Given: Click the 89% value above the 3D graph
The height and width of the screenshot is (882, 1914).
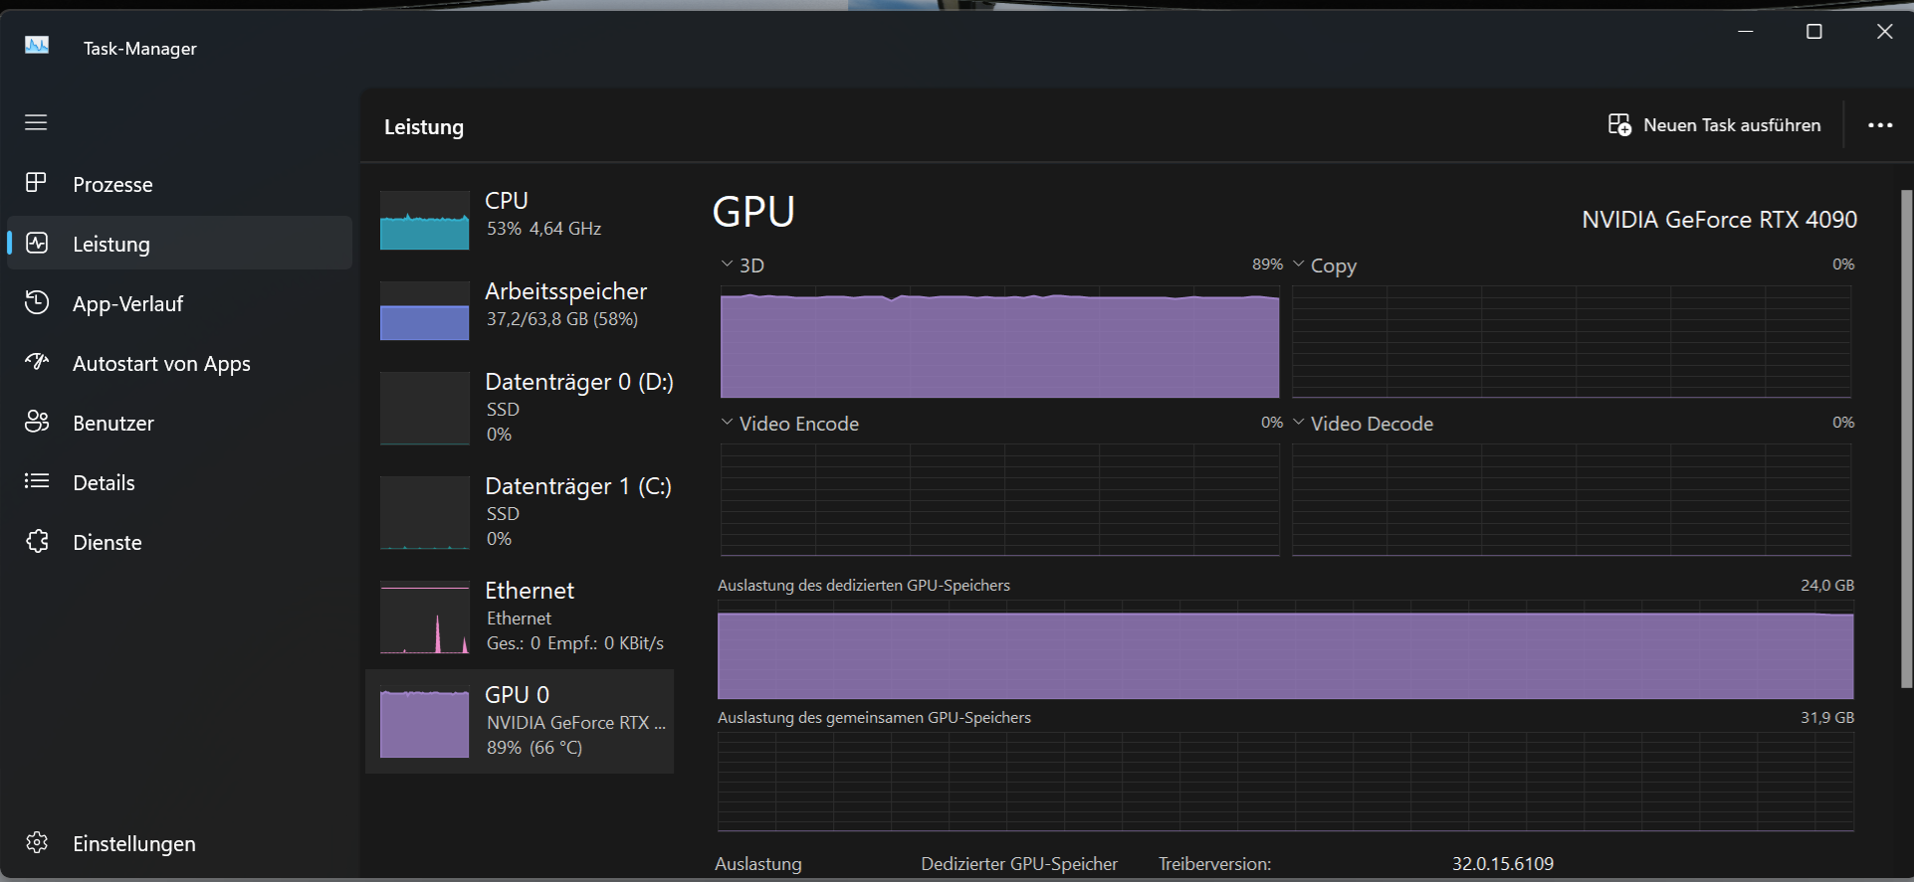Looking at the screenshot, I should click(1267, 264).
